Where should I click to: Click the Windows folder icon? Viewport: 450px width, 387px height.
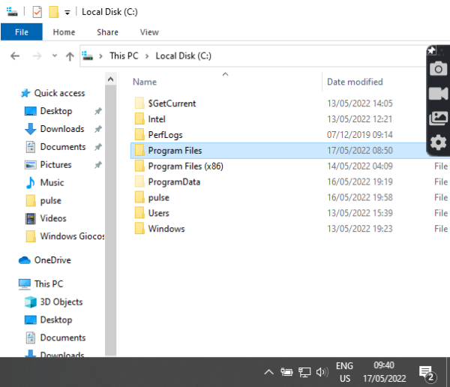pyautogui.click(x=139, y=229)
